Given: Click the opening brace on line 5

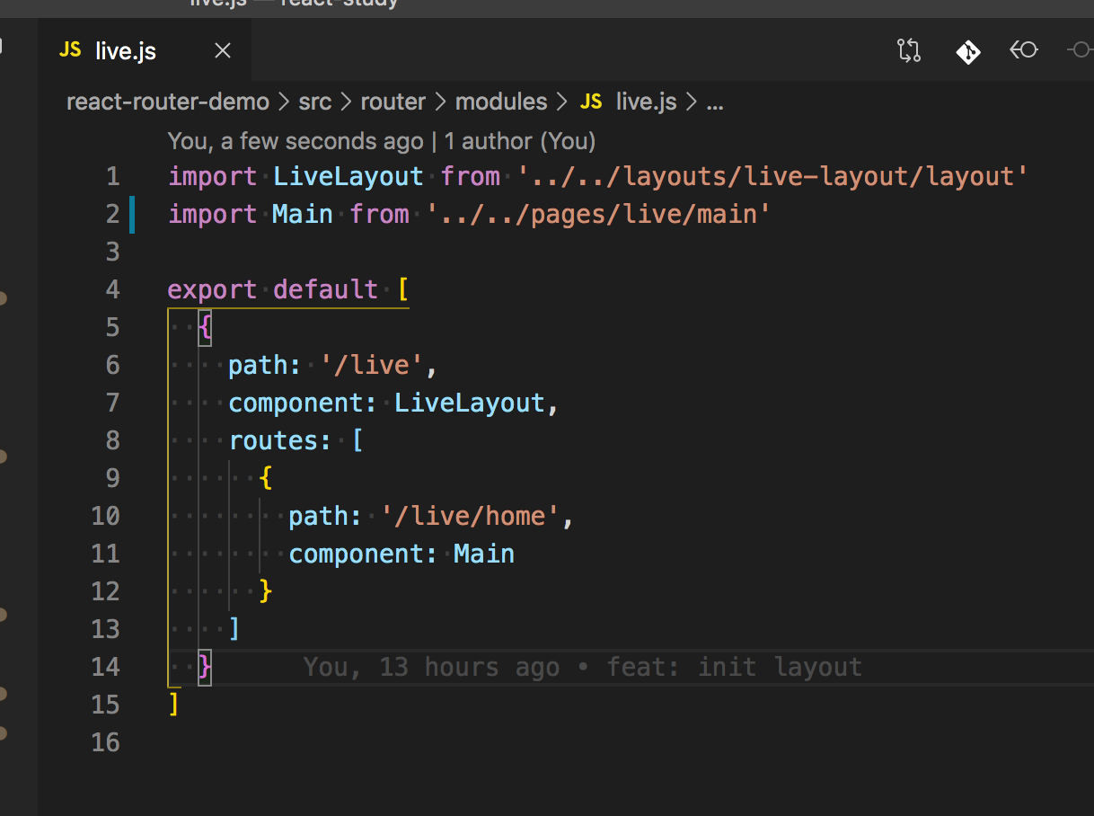Looking at the screenshot, I should coord(205,327).
